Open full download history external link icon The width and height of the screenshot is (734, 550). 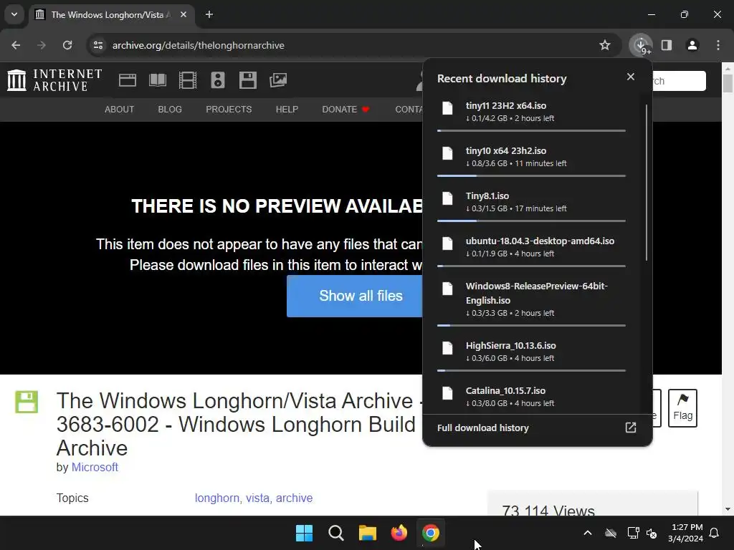coord(631,428)
